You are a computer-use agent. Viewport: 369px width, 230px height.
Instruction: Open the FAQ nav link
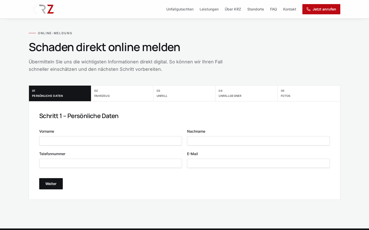pyautogui.click(x=273, y=9)
